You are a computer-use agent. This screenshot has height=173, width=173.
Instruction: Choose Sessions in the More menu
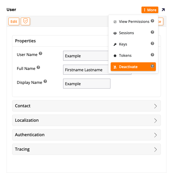tap(126, 33)
